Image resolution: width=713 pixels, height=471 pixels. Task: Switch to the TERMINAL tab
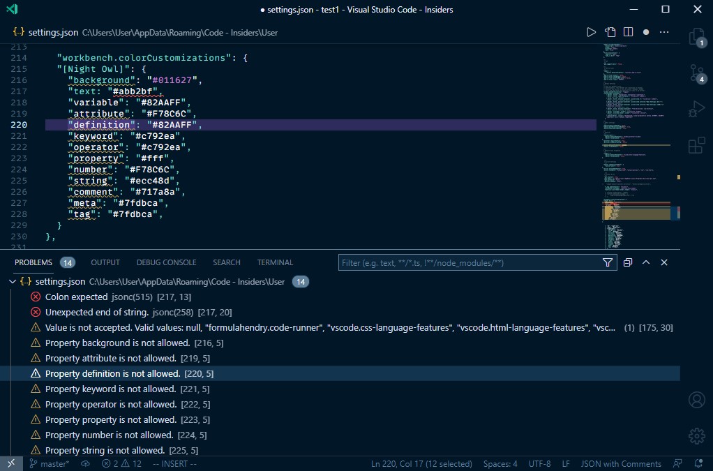(x=275, y=262)
